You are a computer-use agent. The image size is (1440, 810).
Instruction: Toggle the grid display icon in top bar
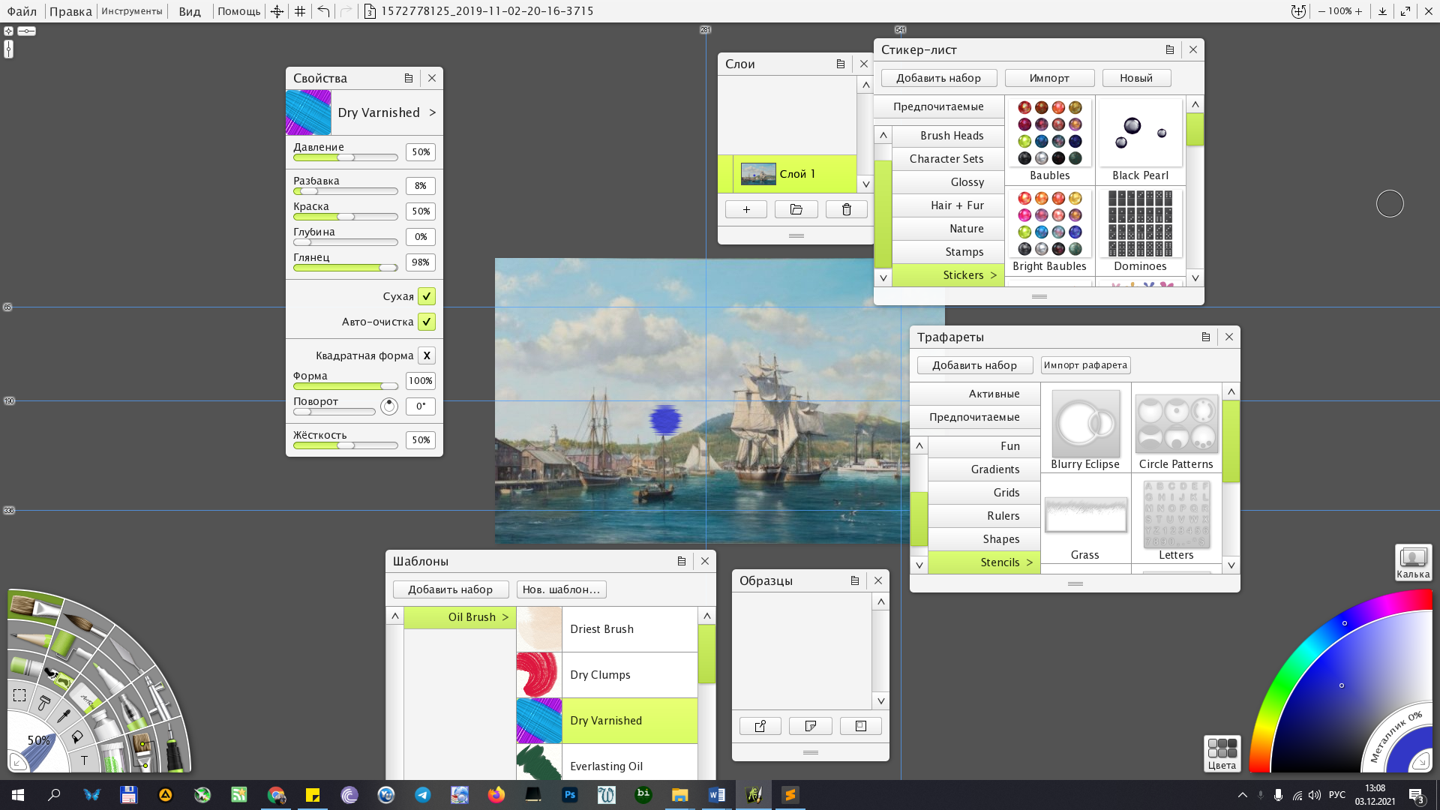point(300,11)
